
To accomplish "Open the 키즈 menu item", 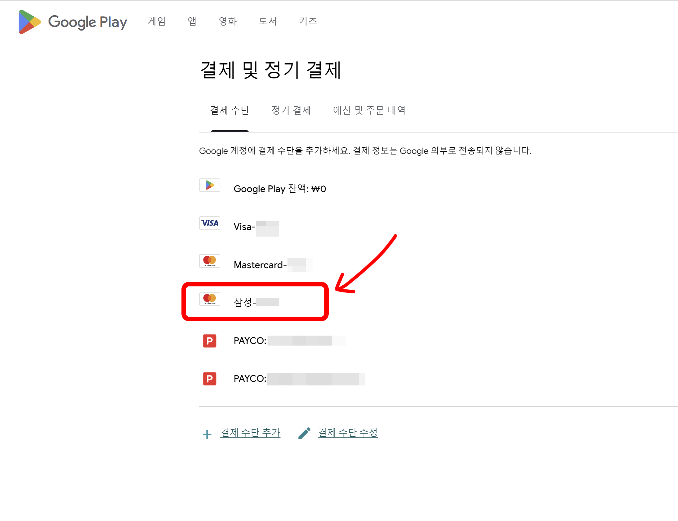I will (308, 21).
